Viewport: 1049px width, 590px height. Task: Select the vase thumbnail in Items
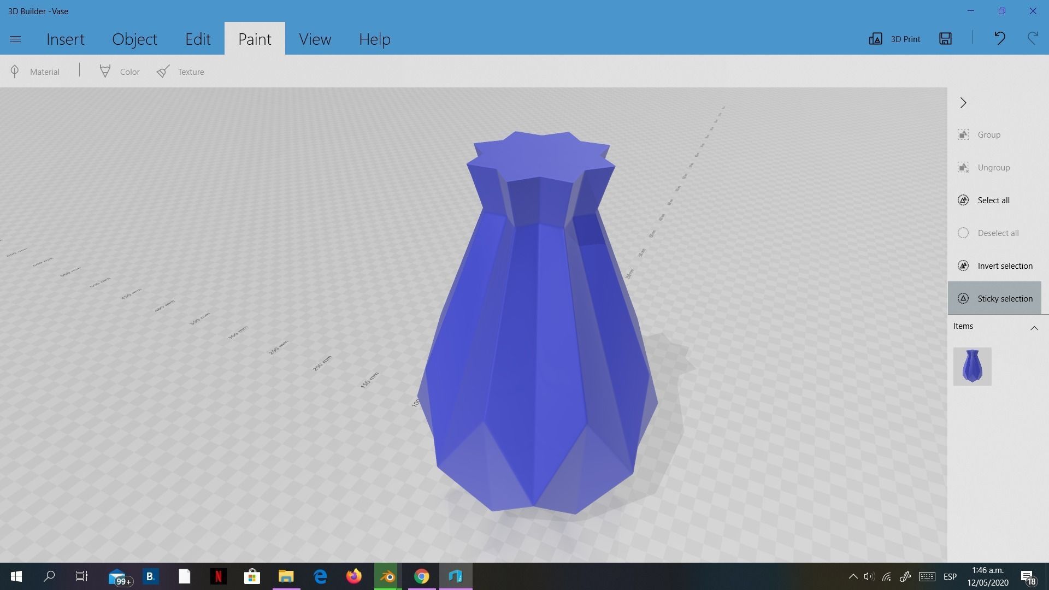tap(972, 366)
